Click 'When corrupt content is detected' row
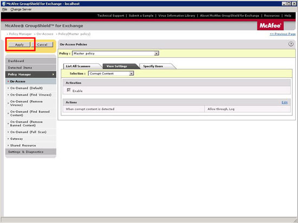298x223 pixels. click(134, 109)
